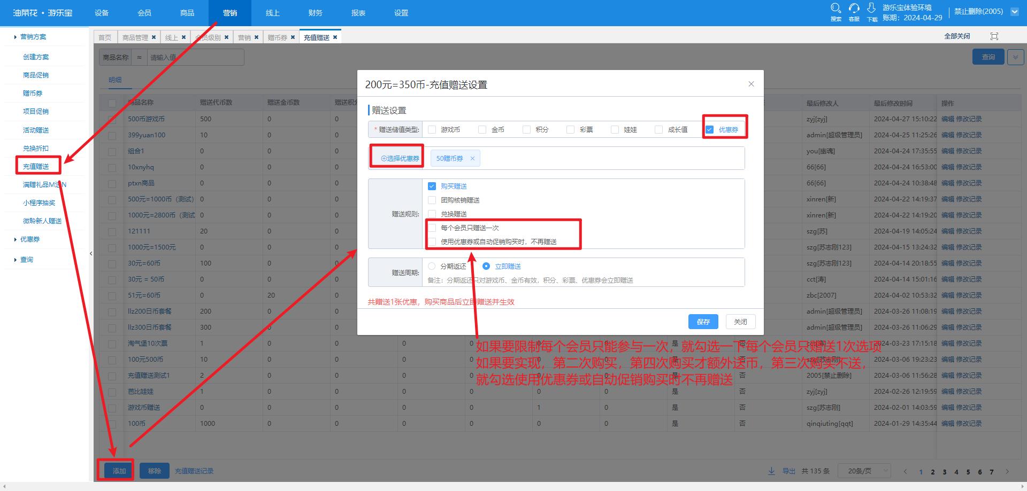Open 充值赠送记录 link
This screenshot has width=1027, height=491.
(x=194, y=471)
